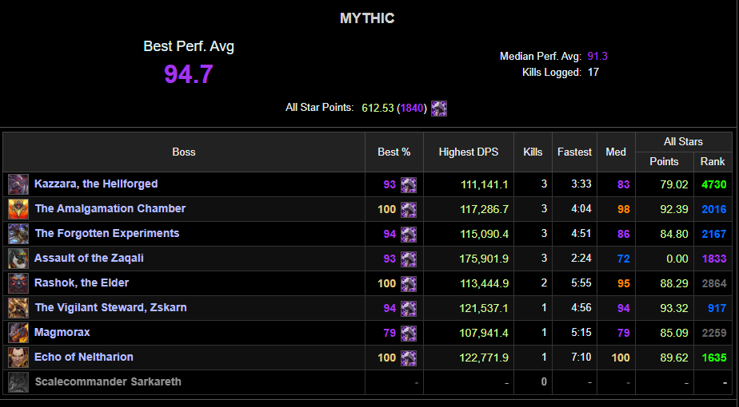Click the Scalecommander Sarkareth portrait icon
The width and height of the screenshot is (739, 407).
[18, 382]
